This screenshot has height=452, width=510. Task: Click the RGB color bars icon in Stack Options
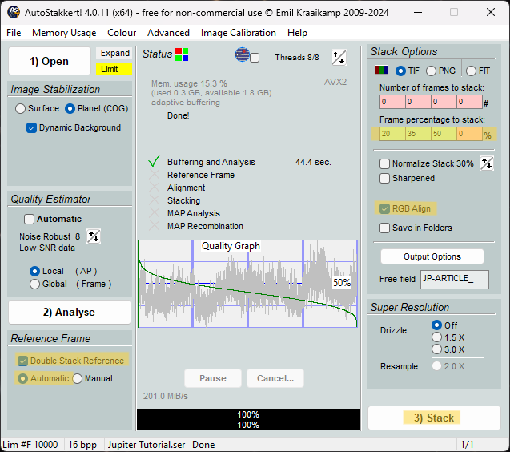[381, 70]
